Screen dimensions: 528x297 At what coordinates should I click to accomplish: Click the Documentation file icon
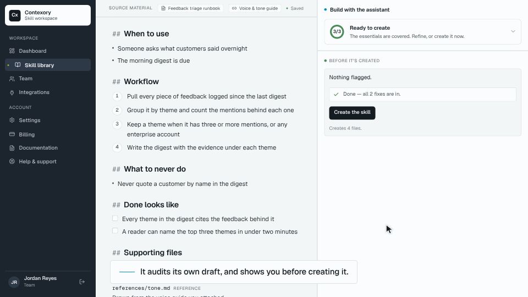pos(12,148)
